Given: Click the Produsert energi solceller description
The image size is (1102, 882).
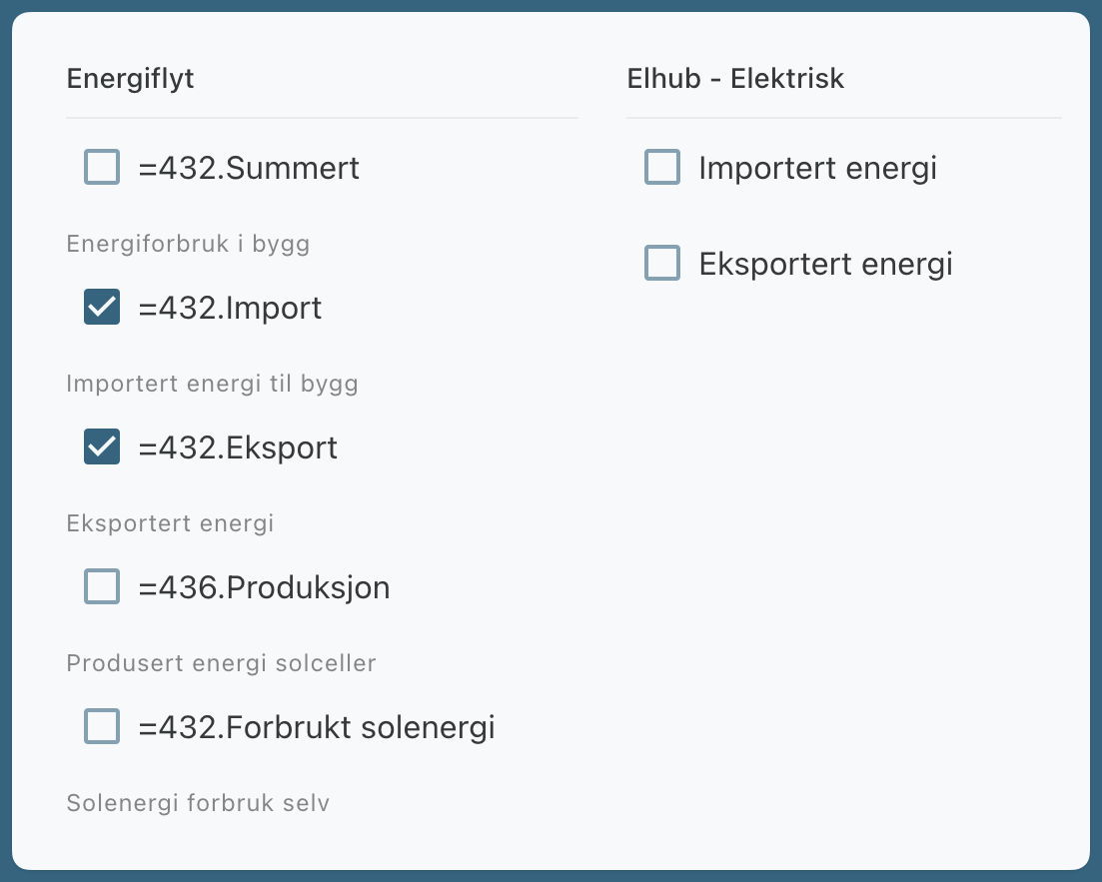Looking at the screenshot, I should point(221,663).
